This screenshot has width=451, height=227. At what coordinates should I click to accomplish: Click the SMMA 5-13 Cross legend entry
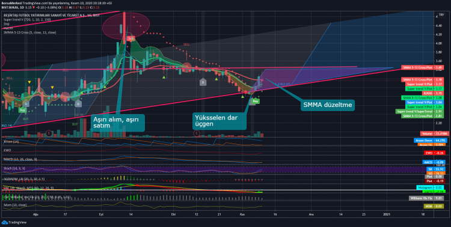click(x=29, y=32)
